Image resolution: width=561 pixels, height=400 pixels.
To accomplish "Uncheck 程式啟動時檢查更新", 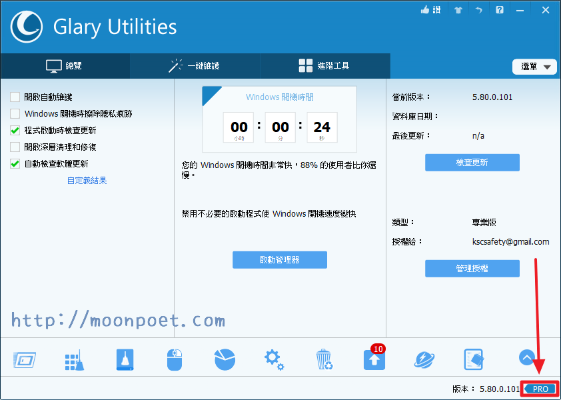I will (x=15, y=130).
